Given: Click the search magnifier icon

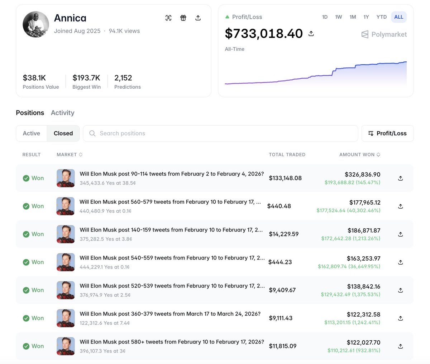Looking at the screenshot, I should click(x=92, y=134).
